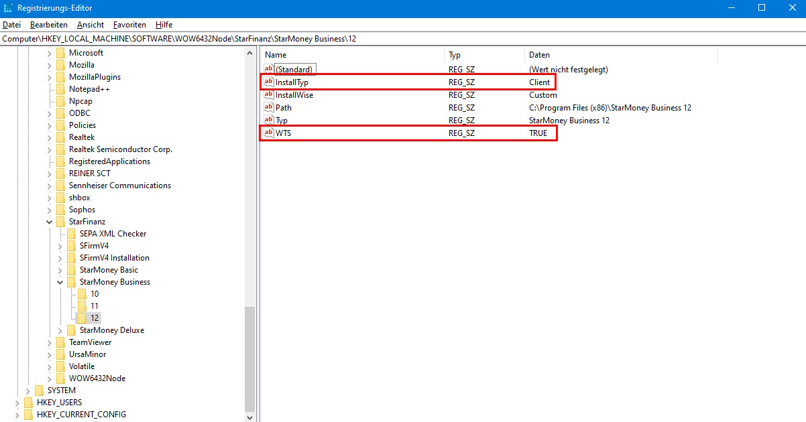The height and width of the screenshot is (422, 806).
Task: Click the data cell 'Client'
Action: pos(539,82)
